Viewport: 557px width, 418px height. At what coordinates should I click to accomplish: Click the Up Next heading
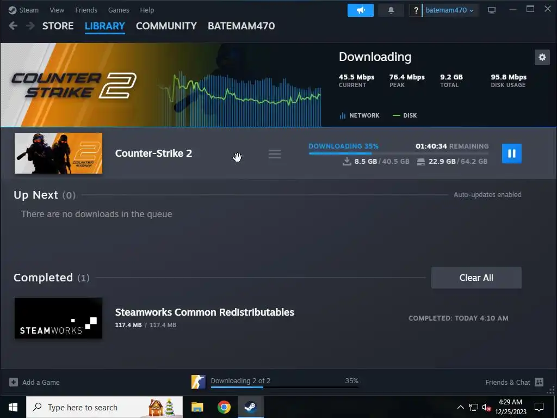point(45,195)
